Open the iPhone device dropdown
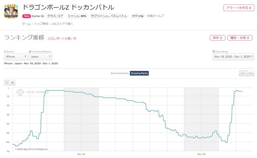Image resolution: width=257 pixels, height=158 pixels. coord(16,57)
